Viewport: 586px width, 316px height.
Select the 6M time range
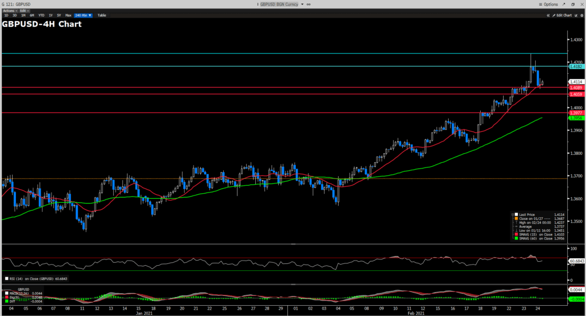click(x=32, y=15)
